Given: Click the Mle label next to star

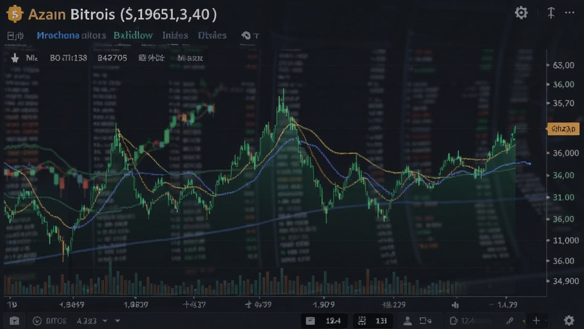Looking at the screenshot, I should click(32, 58).
